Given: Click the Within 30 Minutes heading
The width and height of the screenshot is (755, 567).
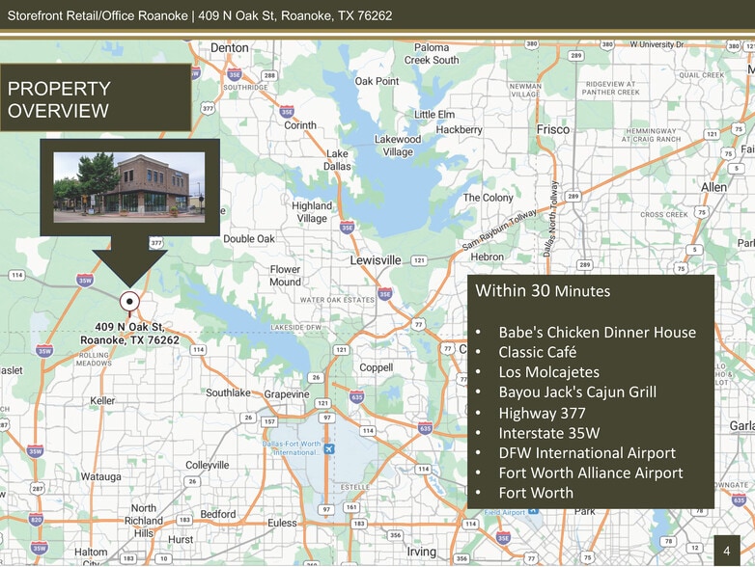Looking at the screenshot, I should (x=543, y=290).
